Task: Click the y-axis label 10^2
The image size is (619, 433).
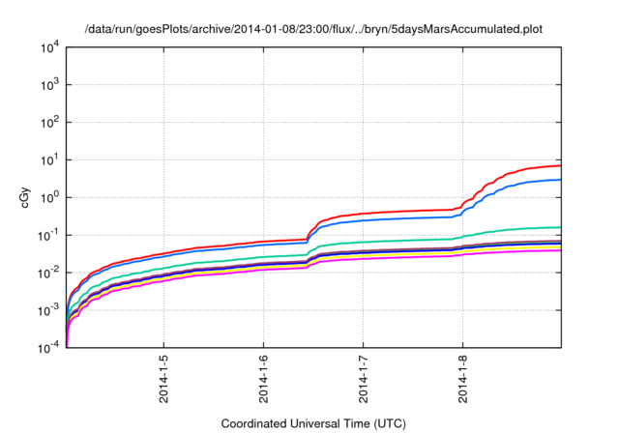Action: point(50,123)
